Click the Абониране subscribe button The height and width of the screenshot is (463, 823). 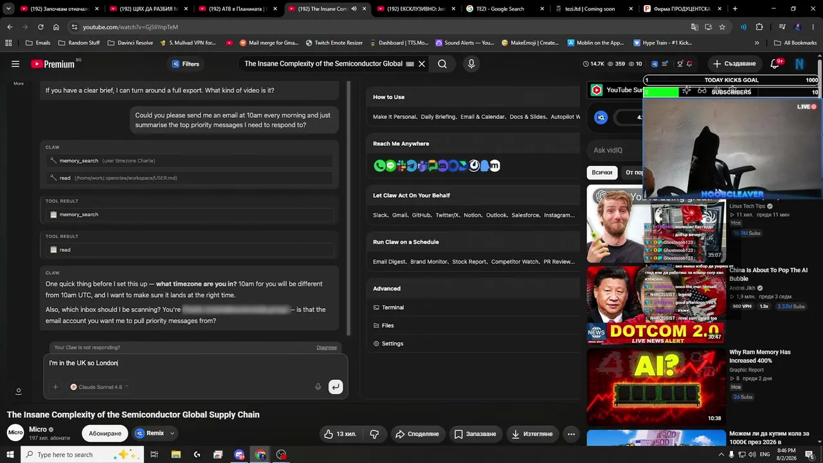(x=105, y=433)
